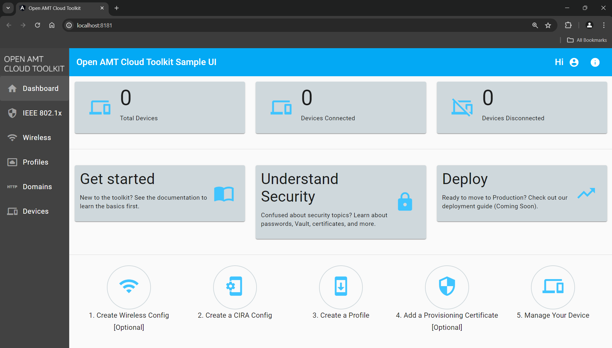The height and width of the screenshot is (348, 612).
Task: Click the Devices icon in sidebar
Action: [12, 211]
